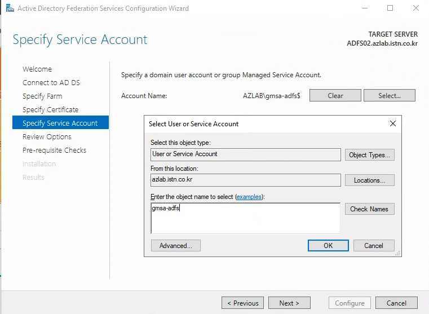Viewport: 429px width, 314px height.
Task: Go to the Specify Farm step
Action: (42, 96)
